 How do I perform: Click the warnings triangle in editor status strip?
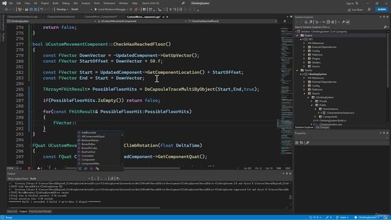(39, 169)
